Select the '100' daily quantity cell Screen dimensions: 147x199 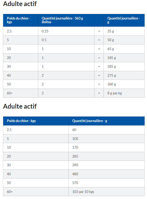point(106,139)
